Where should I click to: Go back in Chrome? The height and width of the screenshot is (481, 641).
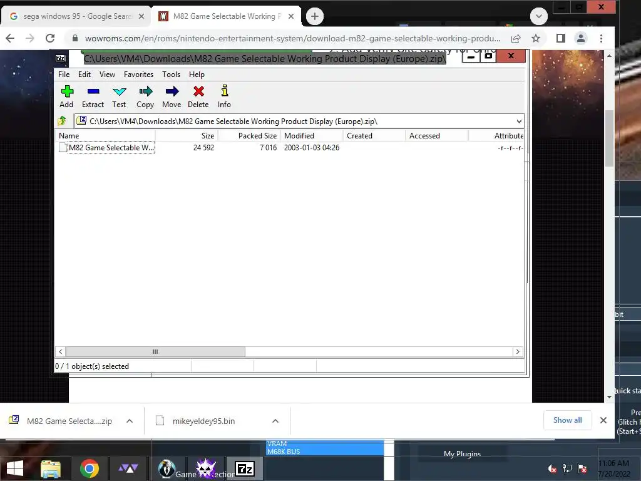[x=10, y=38]
